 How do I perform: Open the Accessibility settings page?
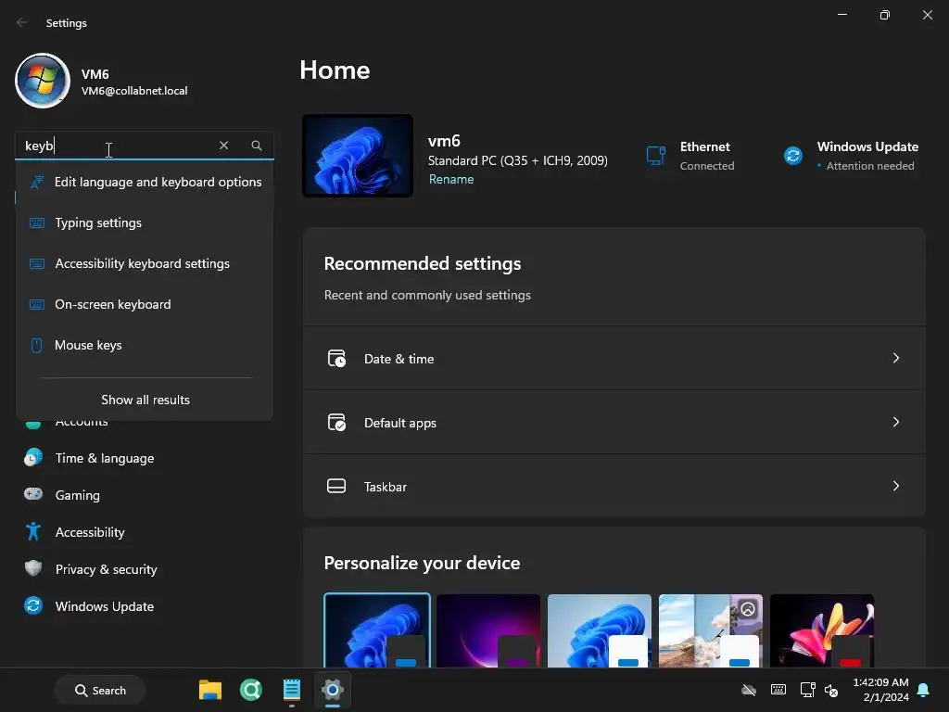pos(146,532)
